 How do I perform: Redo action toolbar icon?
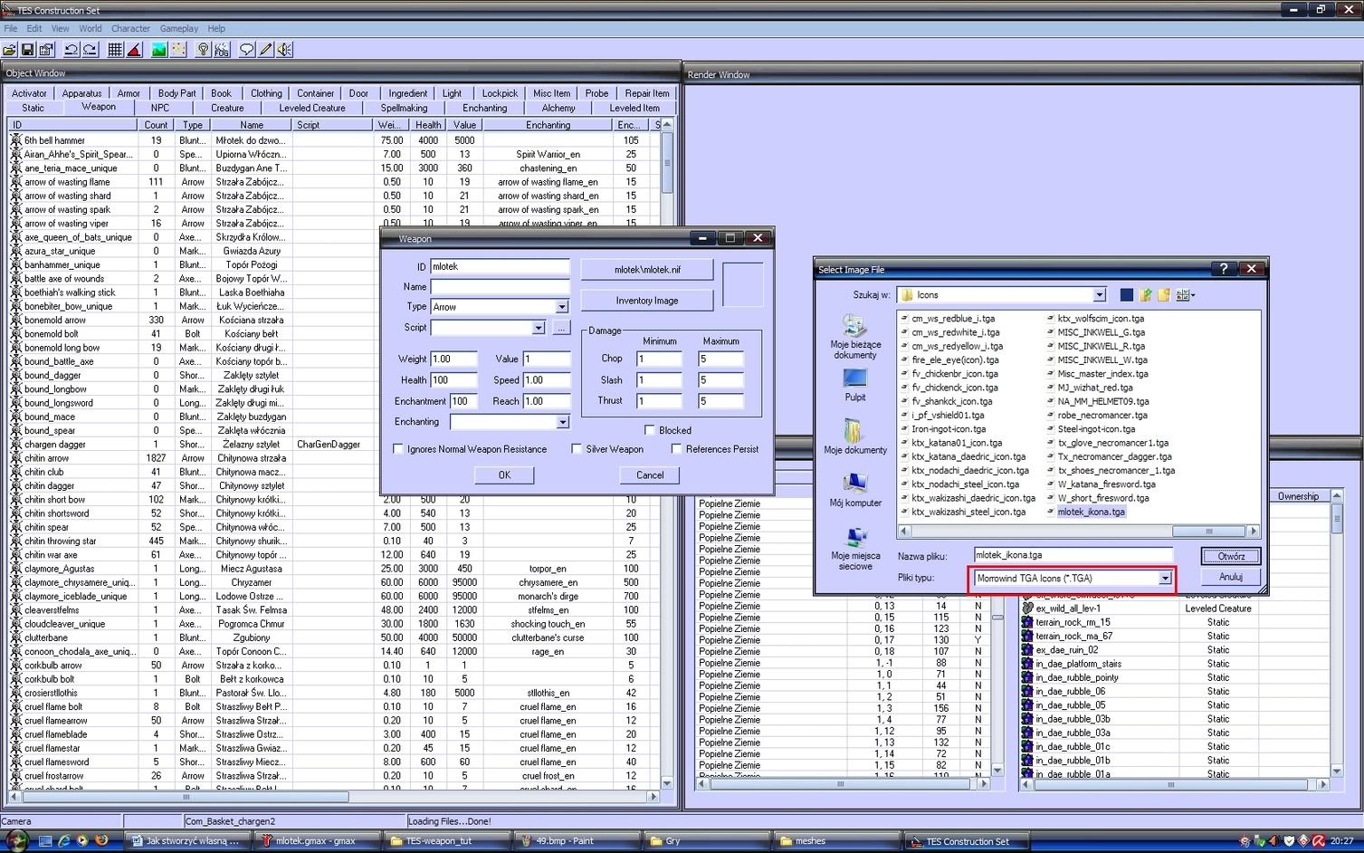(x=91, y=50)
